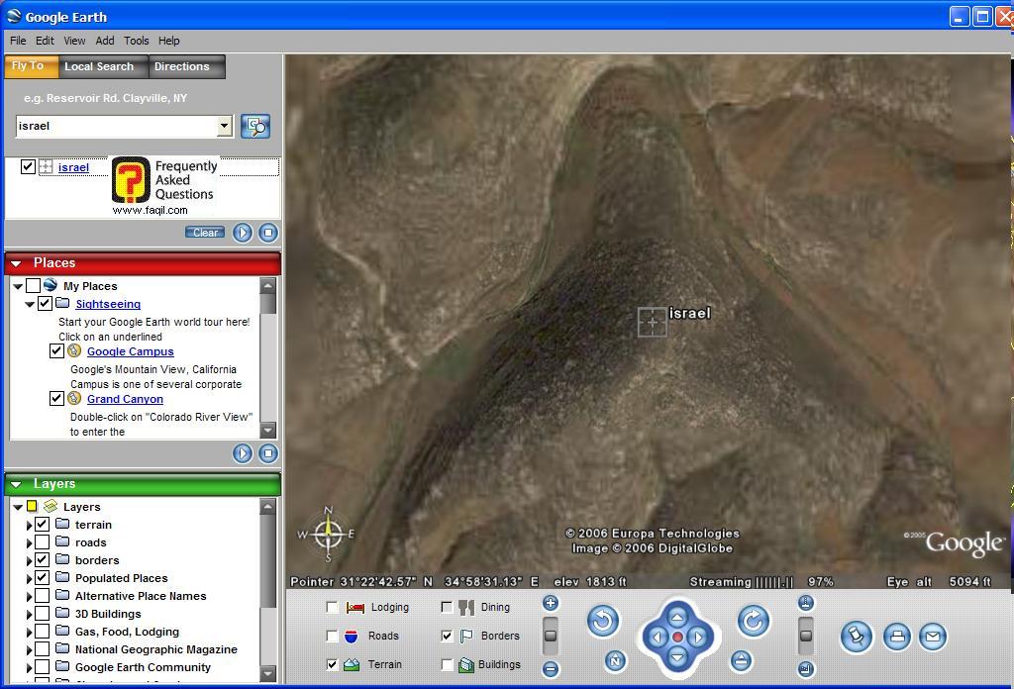Uncheck the Borders checkbox in bottom panel

[447, 636]
